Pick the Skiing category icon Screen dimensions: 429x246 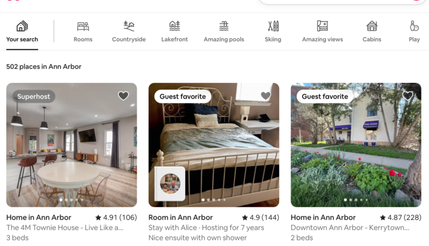pos(273,26)
